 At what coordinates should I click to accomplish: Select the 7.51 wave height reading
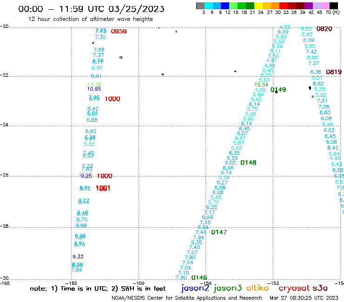(322, 101)
